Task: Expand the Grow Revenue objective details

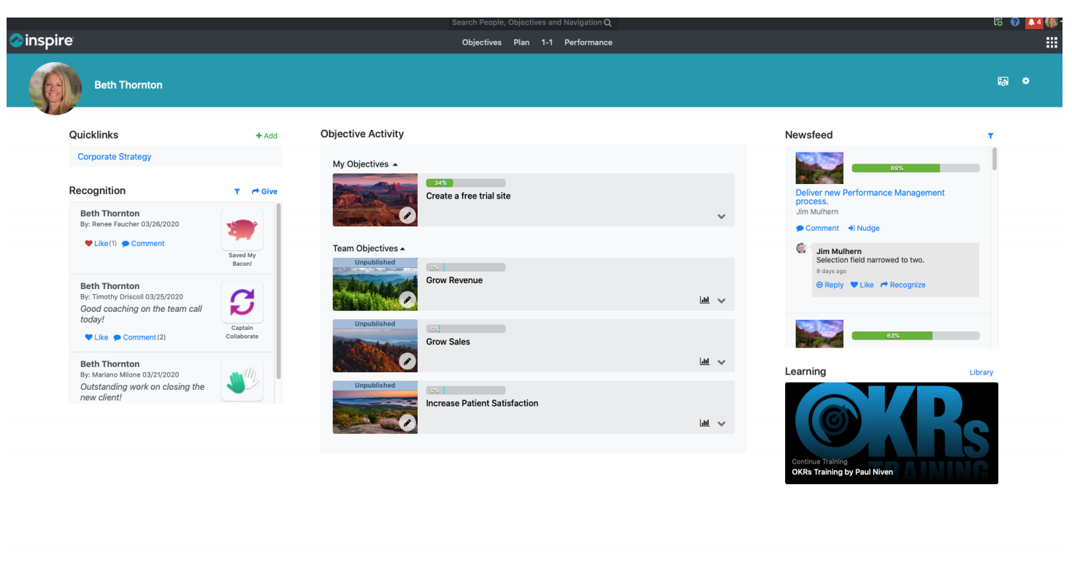Action: [x=721, y=301]
